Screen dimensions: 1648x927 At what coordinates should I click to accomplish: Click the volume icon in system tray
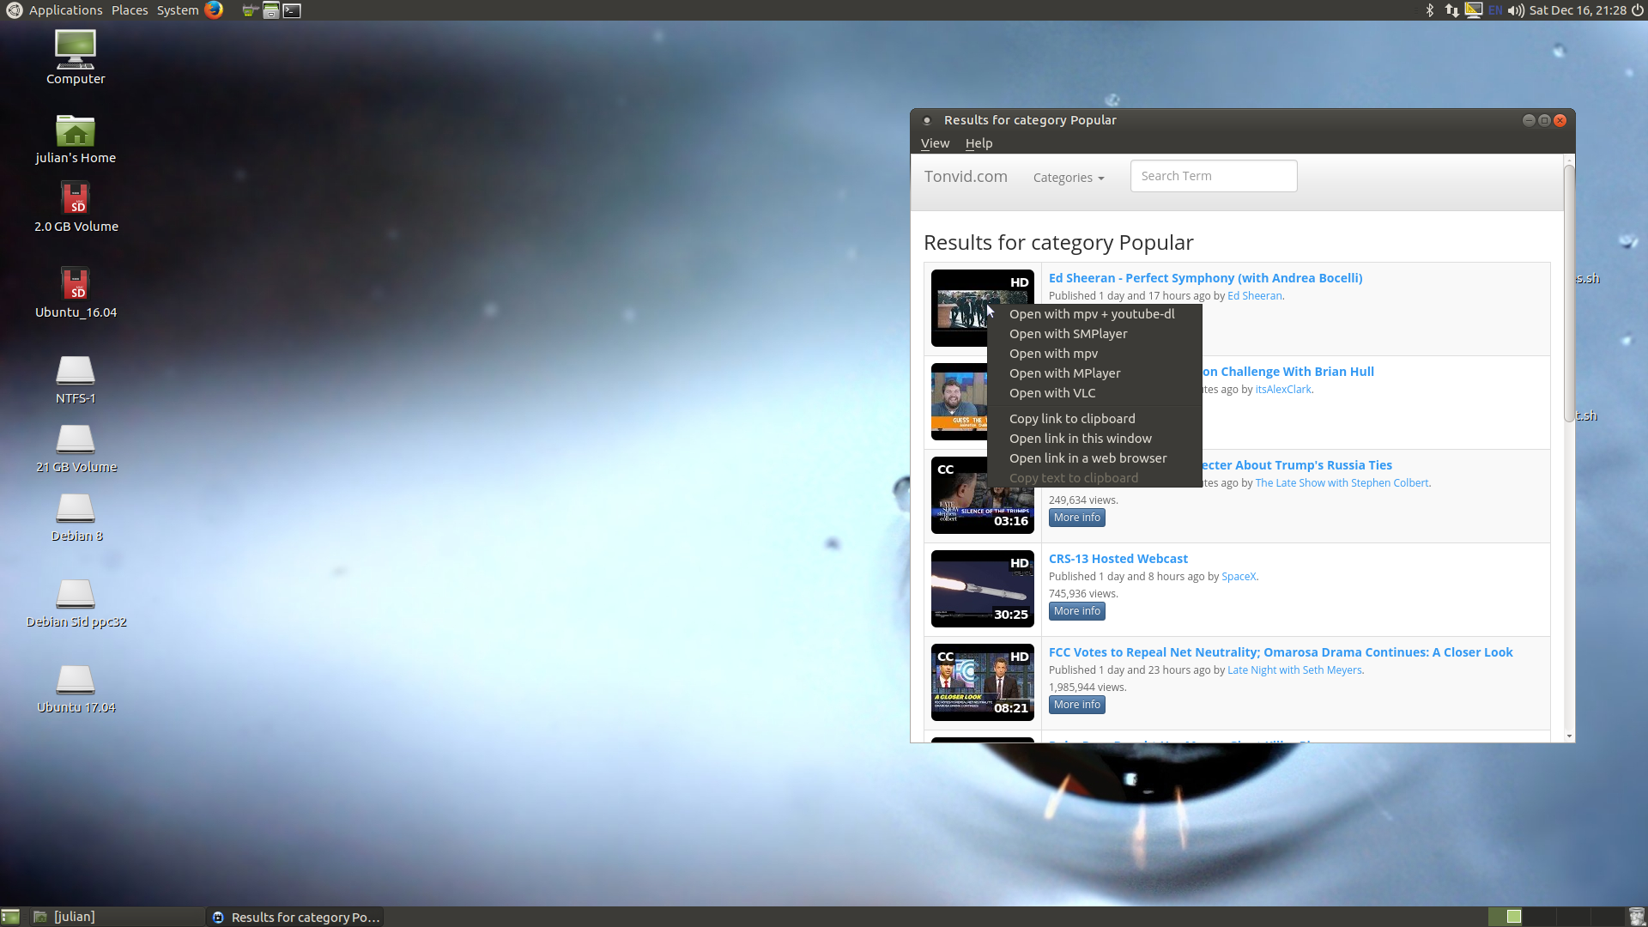tap(1516, 10)
